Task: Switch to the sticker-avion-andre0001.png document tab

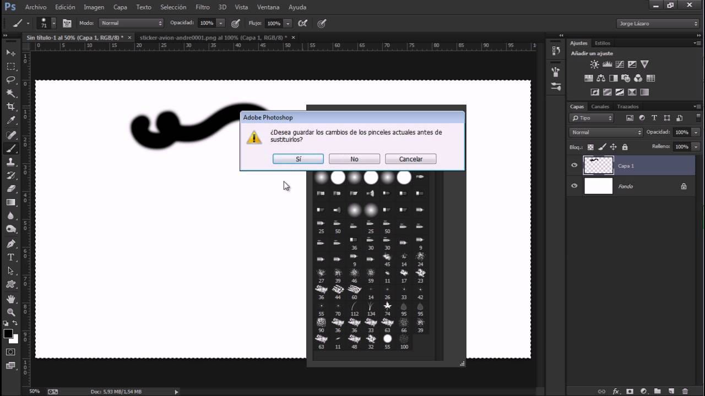Action: [x=213, y=37]
